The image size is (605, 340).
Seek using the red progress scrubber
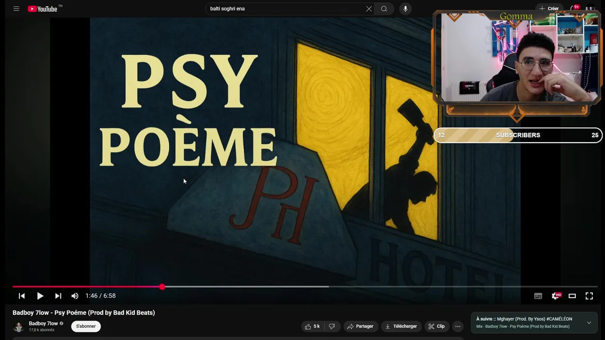[x=162, y=287]
